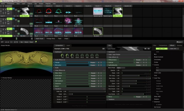Click the Green dashboard knob
The width and height of the screenshot is (184, 111).
click(67, 55)
